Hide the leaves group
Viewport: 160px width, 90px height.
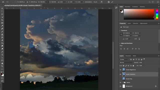point(120,82)
